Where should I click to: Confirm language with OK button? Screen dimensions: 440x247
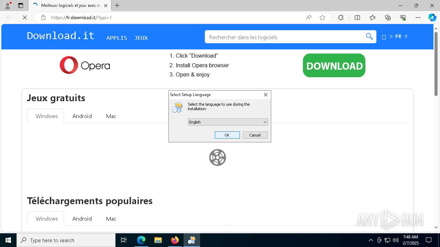(x=227, y=135)
